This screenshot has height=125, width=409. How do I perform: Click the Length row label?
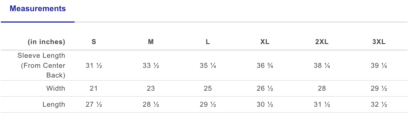54,104
